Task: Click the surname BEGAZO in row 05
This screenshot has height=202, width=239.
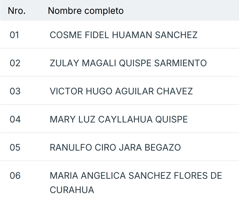Action: point(163,148)
